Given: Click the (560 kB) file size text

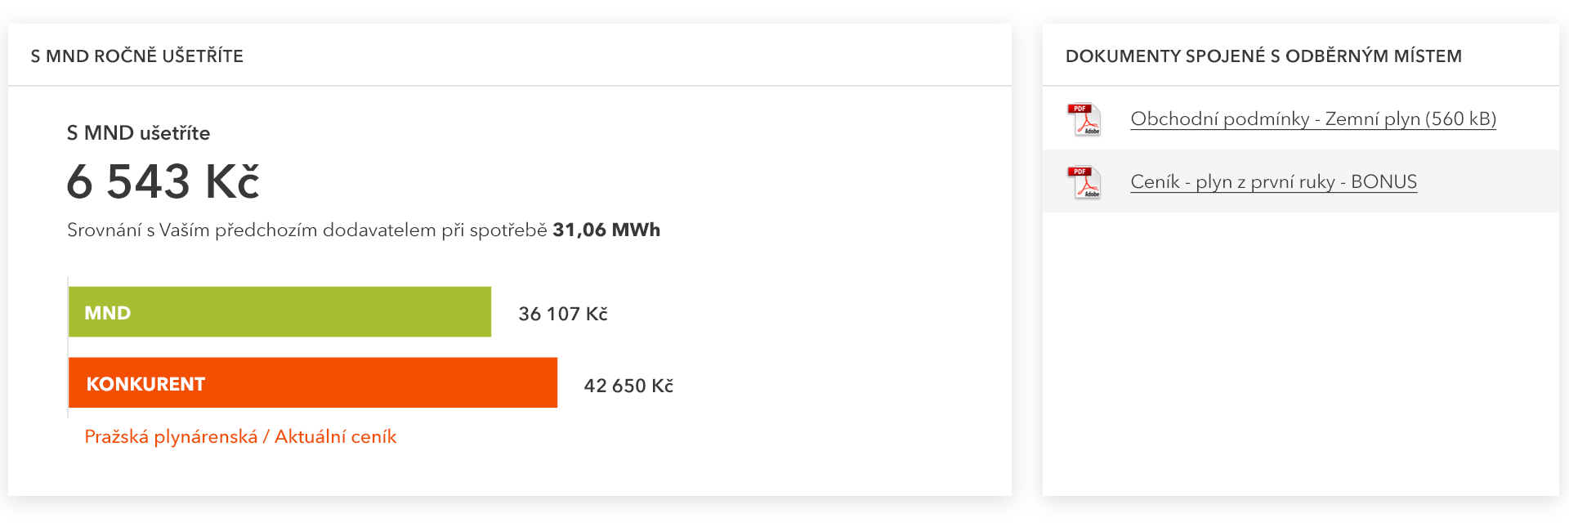Looking at the screenshot, I should click(x=1461, y=118).
